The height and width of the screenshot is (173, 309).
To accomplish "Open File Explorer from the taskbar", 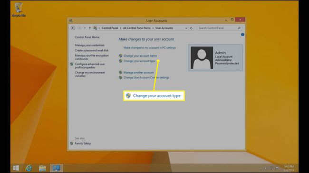I will click(42, 168).
